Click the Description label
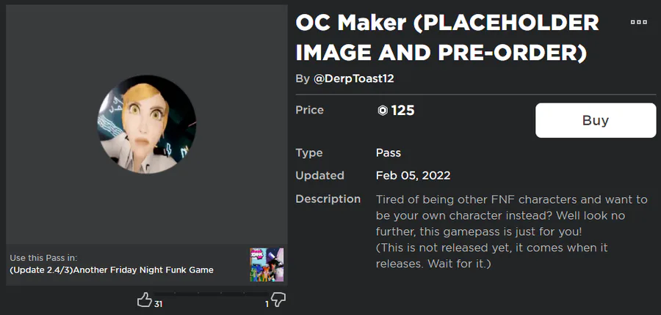The height and width of the screenshot is (315, 661). 328,199
